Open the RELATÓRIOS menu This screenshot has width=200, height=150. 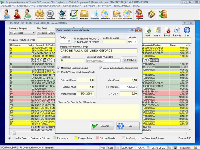104,6
